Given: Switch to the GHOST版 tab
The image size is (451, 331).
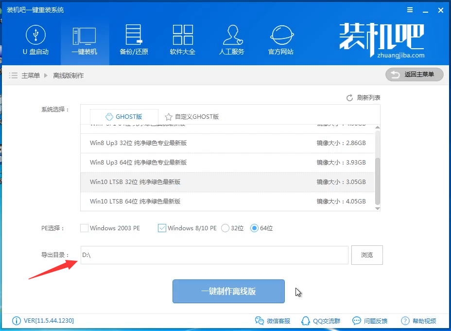Looking at the screenshot, I should click(124, 117).
